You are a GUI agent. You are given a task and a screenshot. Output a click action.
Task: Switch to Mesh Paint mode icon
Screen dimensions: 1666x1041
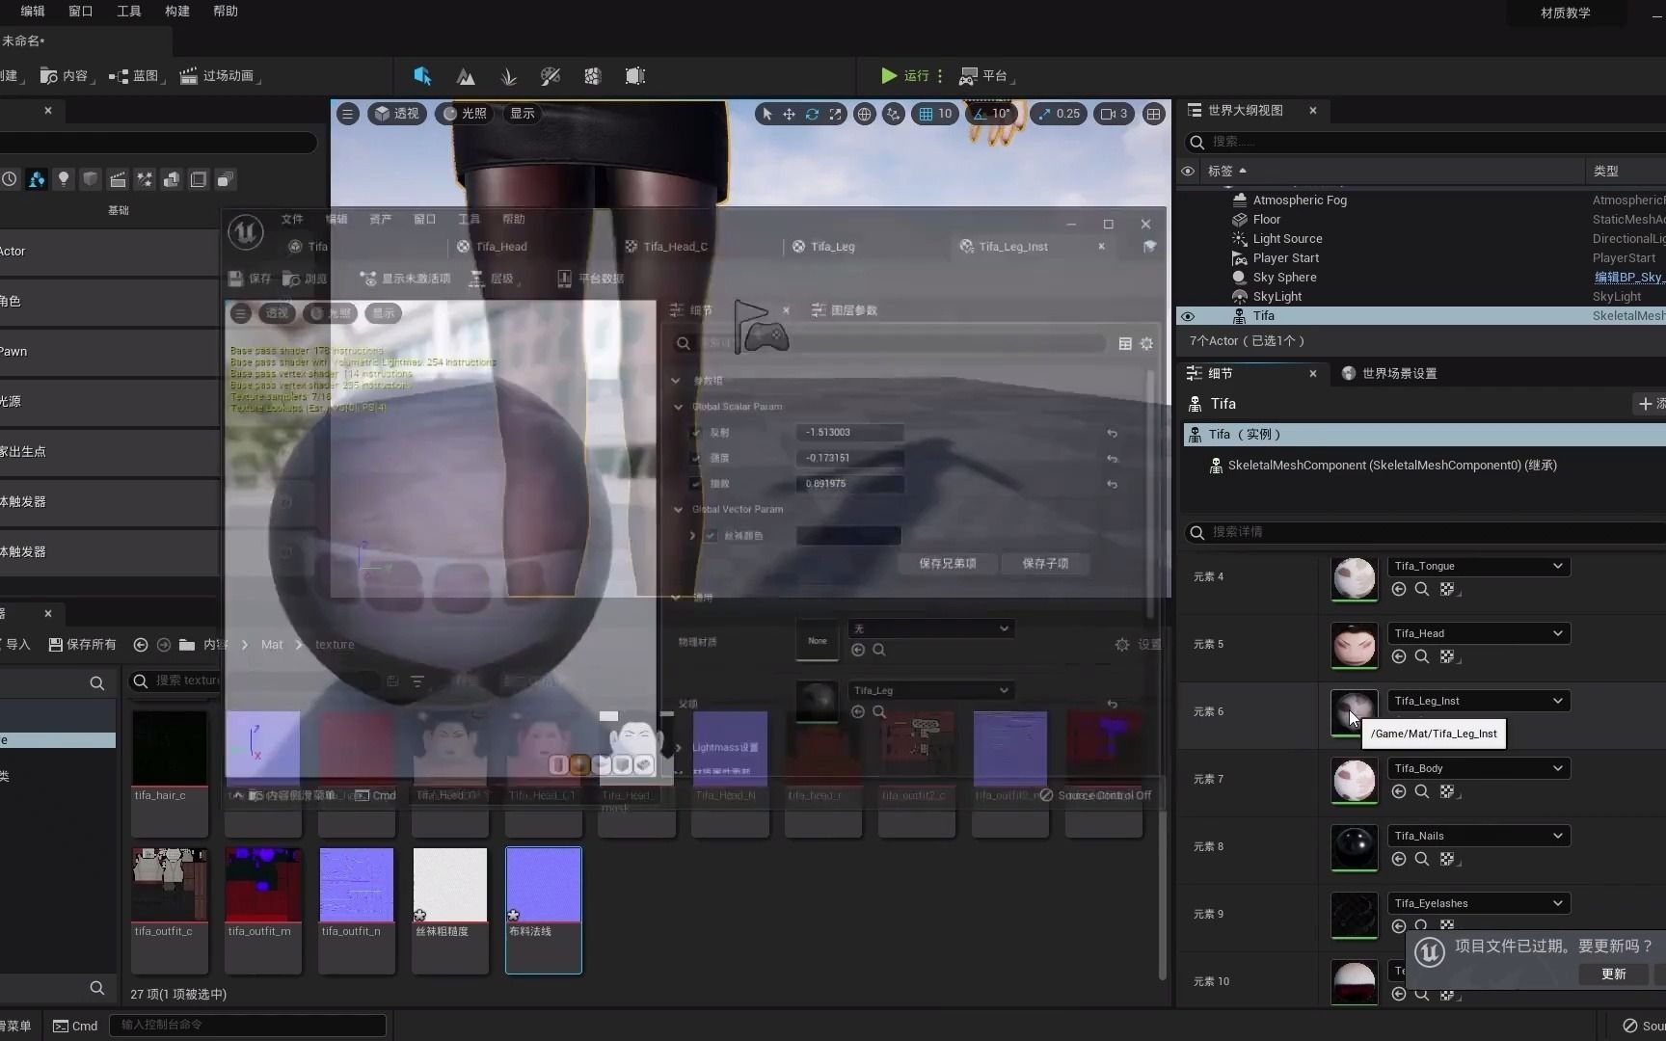click(551, 76)
